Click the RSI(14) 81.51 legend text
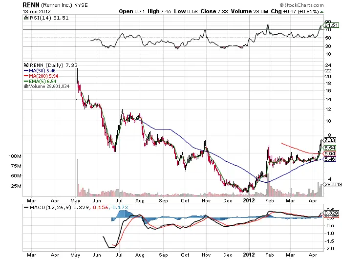Screen dimensions: 342x259 49,18
